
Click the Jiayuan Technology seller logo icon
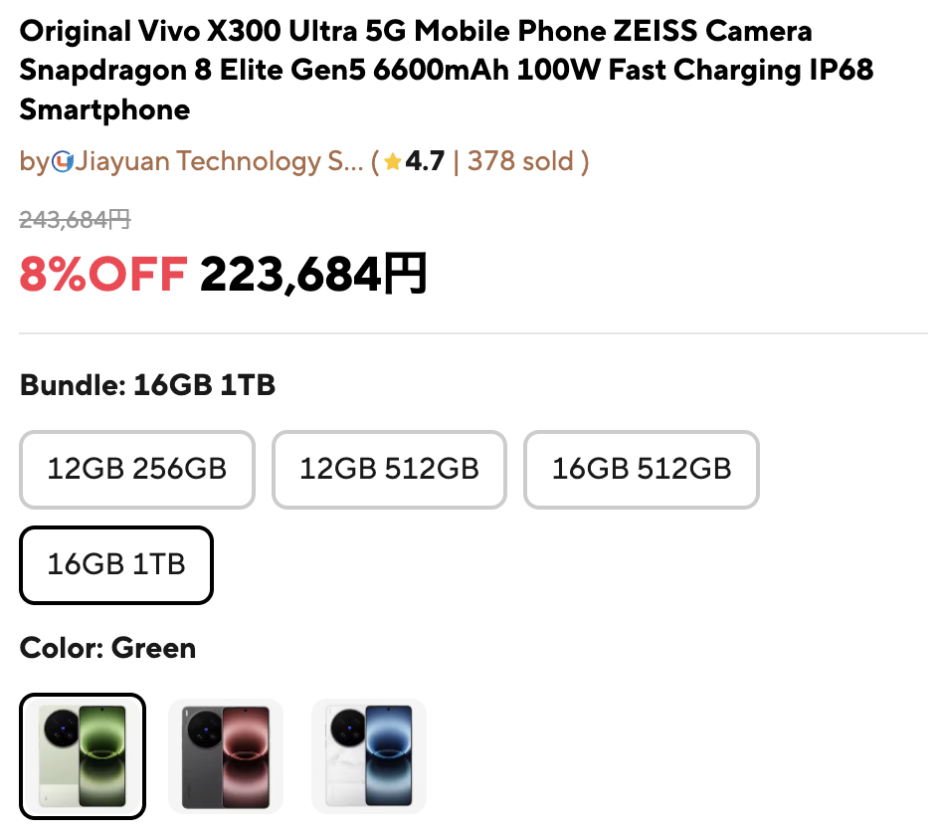click(x=63, y=161)
